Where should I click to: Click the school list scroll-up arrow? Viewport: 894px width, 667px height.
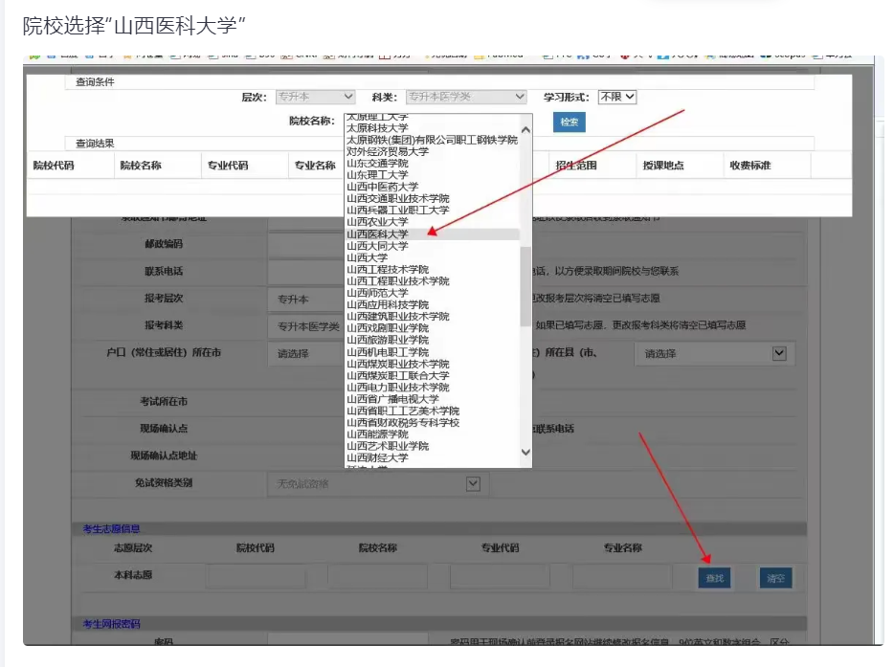click(525, 130)
